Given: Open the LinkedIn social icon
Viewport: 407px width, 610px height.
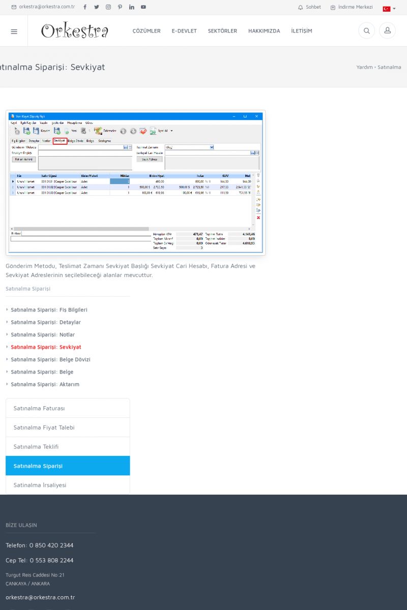Looking at the screenshot, I should (132, 7).
